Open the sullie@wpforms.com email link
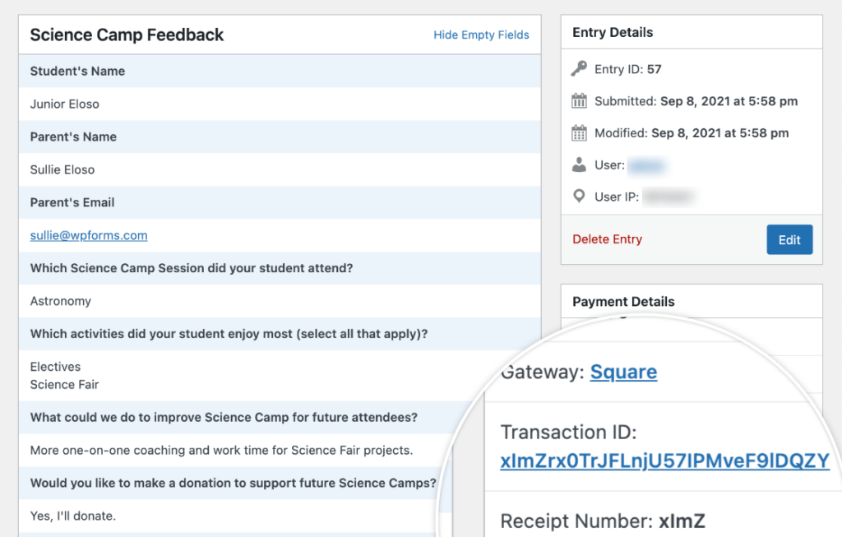This screenshot has width=842, height=537. (x=89, y=235)
